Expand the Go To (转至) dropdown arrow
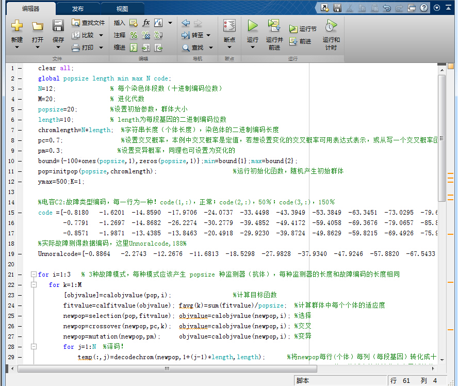This screenshot has width=458, height=386. pos(208,35)
